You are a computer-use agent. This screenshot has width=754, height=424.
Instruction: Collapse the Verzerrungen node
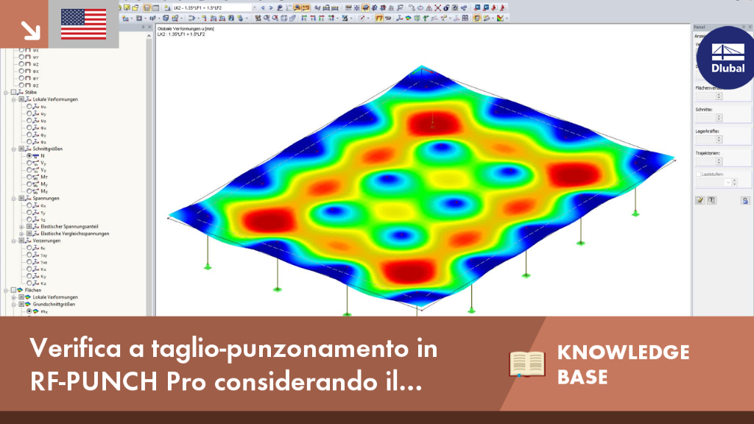pyautogui.click(x=14, y=241)
